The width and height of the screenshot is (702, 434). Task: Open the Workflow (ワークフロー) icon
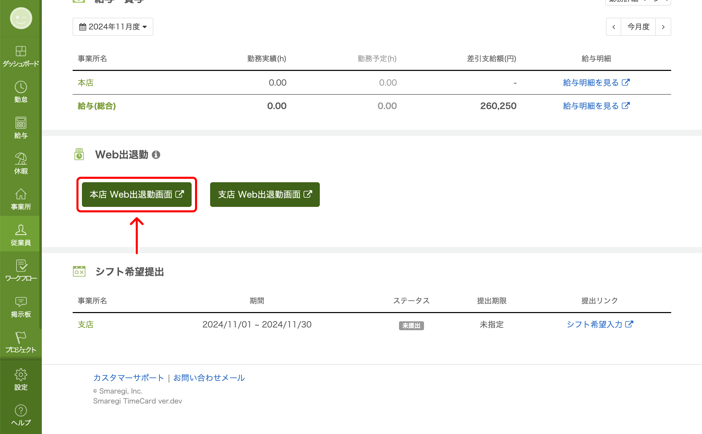21,270
